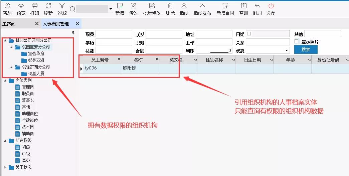Collapse the 岗位类别 tree node

(x=5, y=80)
